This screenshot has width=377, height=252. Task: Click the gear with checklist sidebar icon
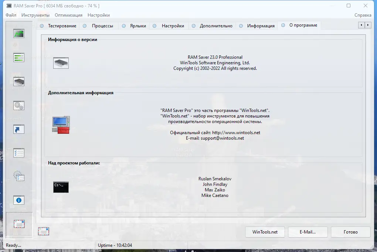[19, 176]
